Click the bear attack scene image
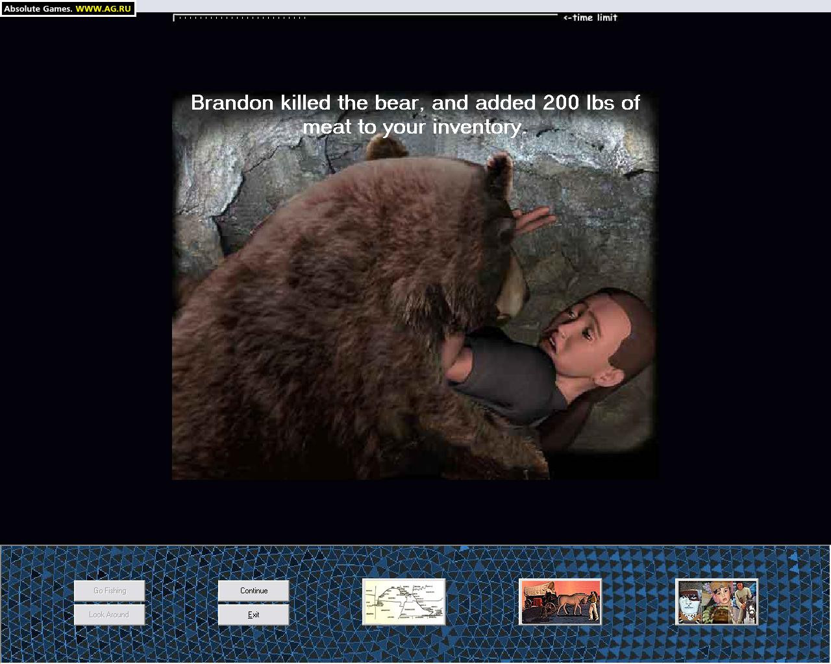 [x=415, y=285]
